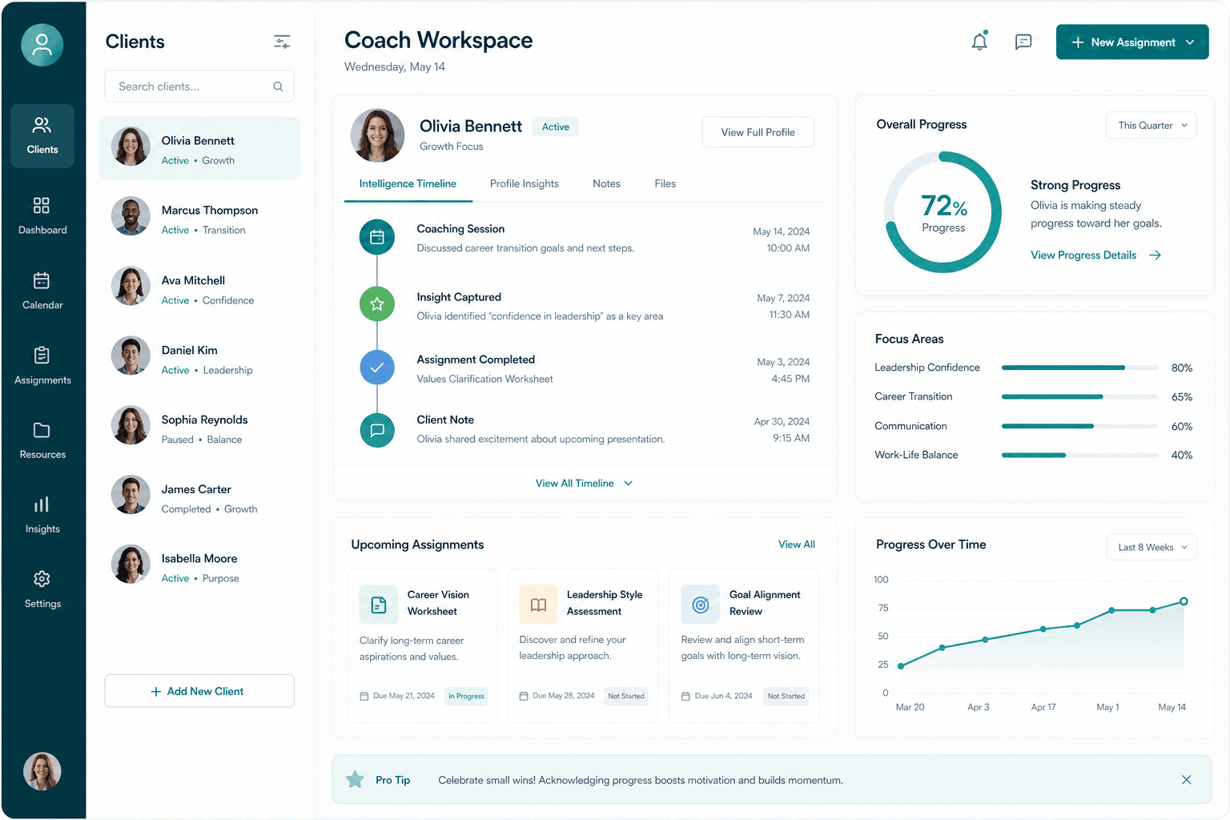Click In Progress status on Career Vision

466,697
